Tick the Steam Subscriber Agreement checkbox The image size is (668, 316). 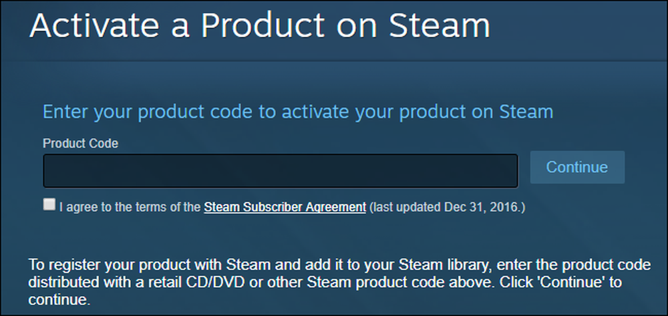[x=49, y=204]
